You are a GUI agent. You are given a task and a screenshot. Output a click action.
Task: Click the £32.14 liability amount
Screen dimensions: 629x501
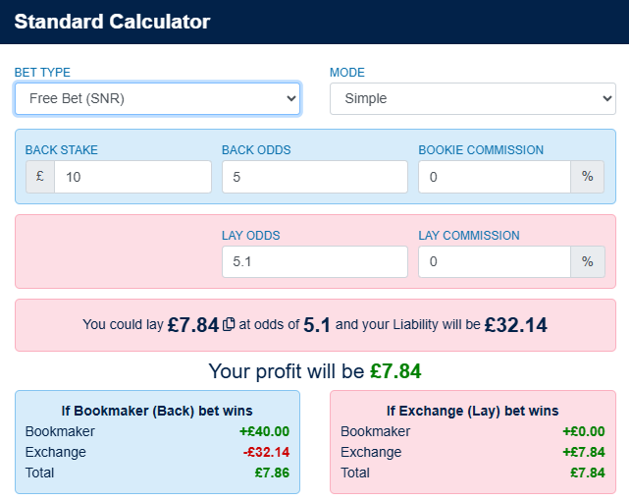[x=516, y=325]
